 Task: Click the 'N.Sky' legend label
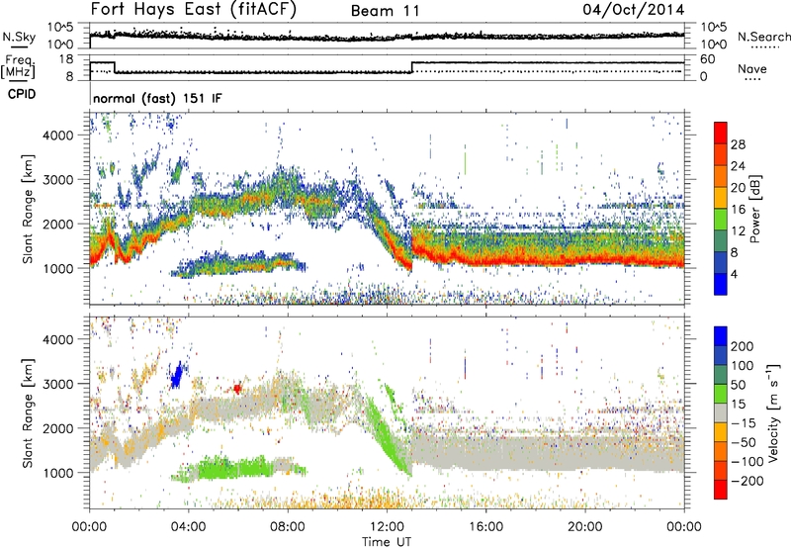point(19,37)
